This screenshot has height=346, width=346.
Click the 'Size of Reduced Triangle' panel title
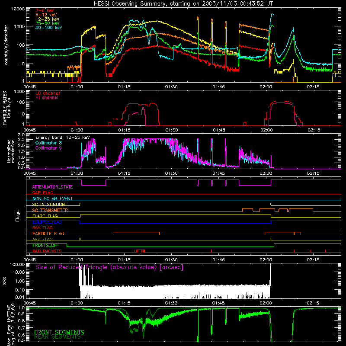109,267
